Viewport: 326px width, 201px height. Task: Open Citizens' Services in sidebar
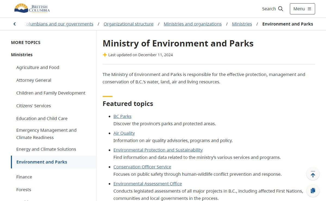click(x=34, y=106)
